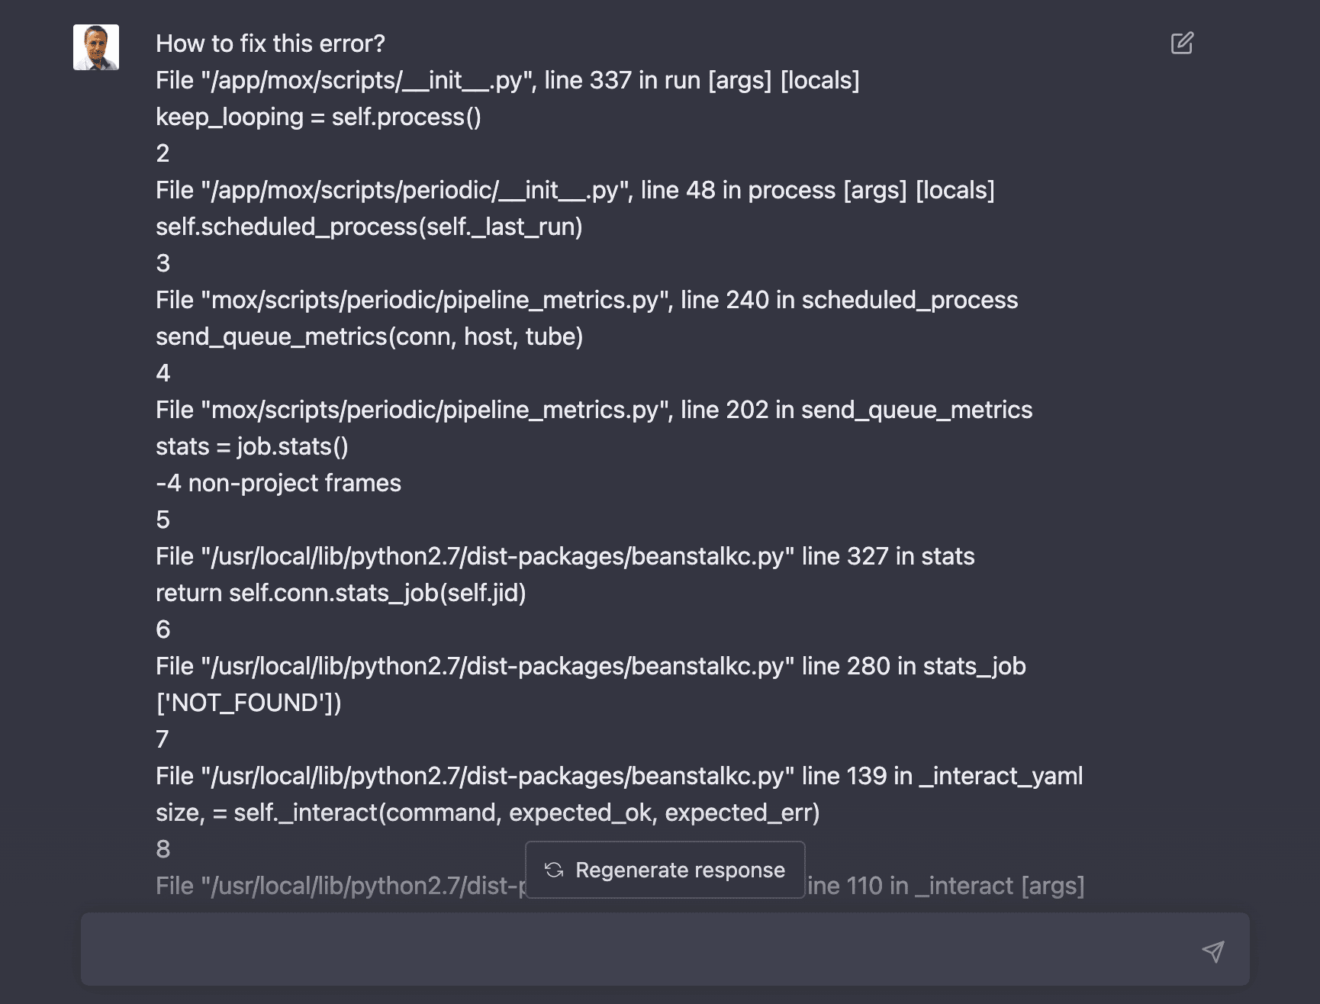Focus the empty message input box
Image resolution: width=1320 pixels, height=1004 pixels.
point(633,949)
